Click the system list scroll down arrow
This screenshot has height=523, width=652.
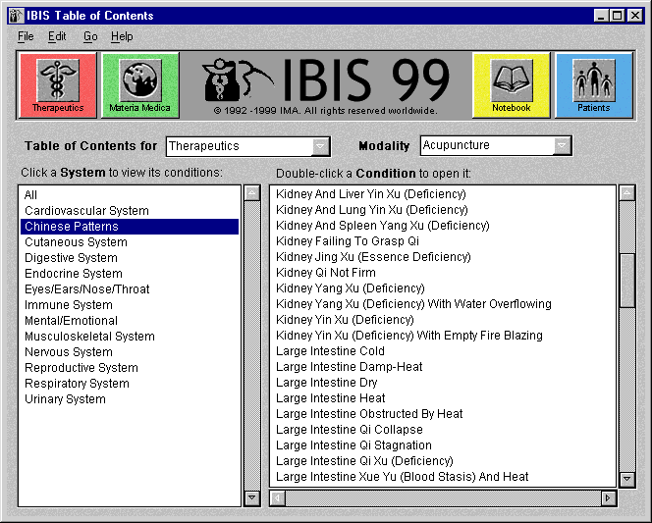(x=252, y=497)
